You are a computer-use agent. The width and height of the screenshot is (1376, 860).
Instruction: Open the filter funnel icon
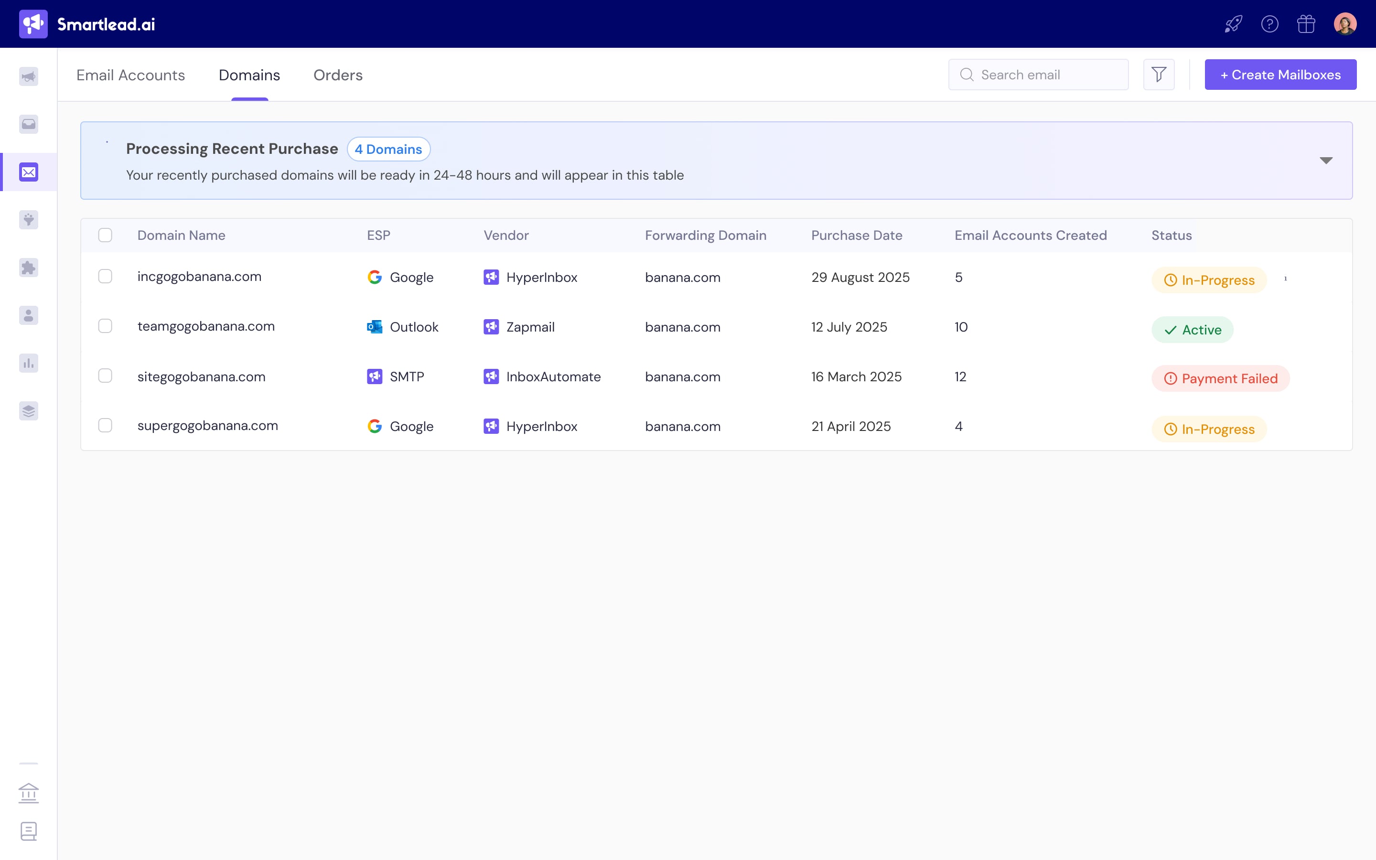pyautogui.click(x=1158, y=75)
